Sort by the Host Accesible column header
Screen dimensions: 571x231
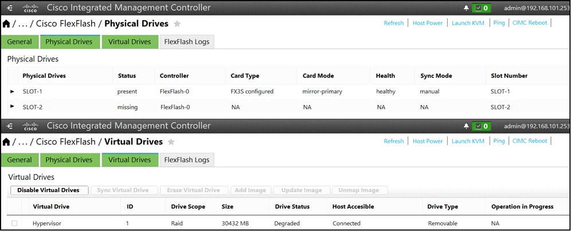[x=353, y=206]
